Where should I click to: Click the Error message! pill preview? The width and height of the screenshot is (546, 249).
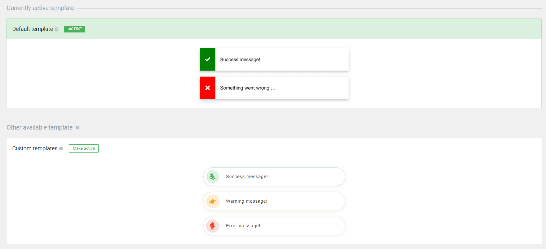click(274, 226)
